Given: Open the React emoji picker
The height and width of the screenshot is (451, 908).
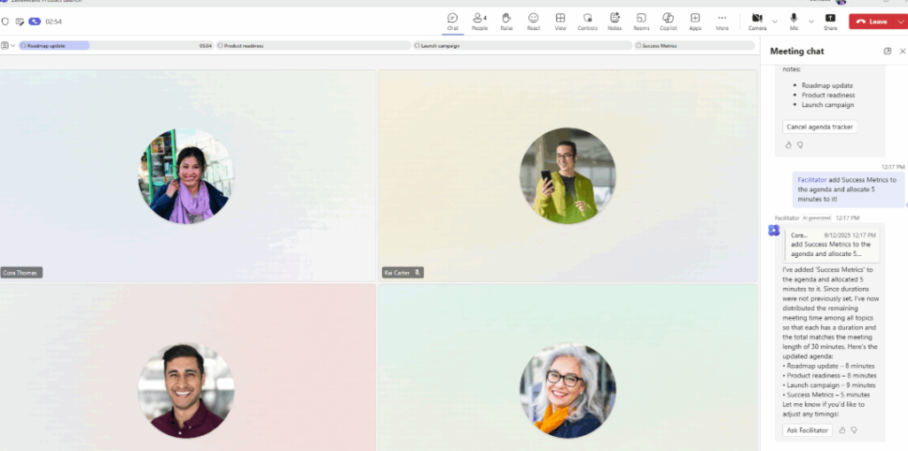Looking at the screenshot, I should click(533, 20).
